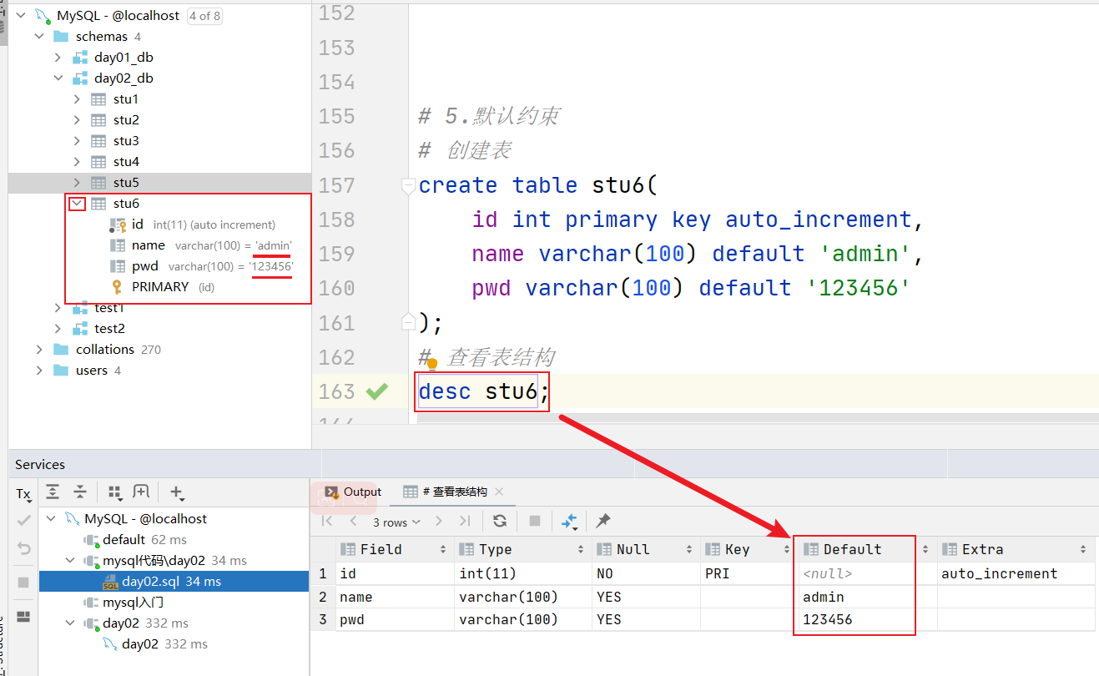This screenshot has height=676, width=1099.
Task: Click Collapse All in Services toolbar
Action: pos(80,492)
